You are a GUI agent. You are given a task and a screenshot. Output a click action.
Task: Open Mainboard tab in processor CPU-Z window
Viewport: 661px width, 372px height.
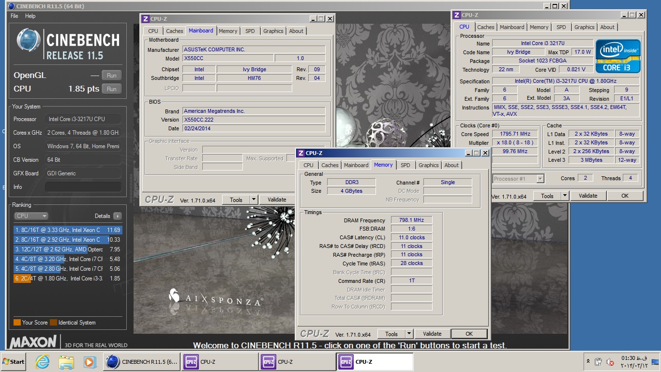point(512,27)
